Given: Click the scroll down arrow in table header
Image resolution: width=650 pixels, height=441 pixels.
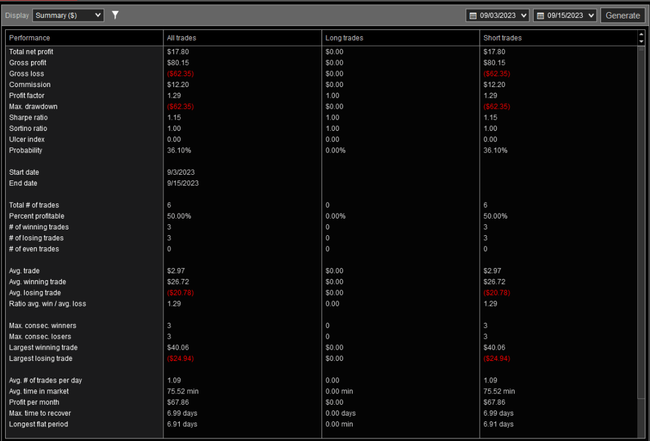Looking at the screenshot, I should (x=640, y=41).
